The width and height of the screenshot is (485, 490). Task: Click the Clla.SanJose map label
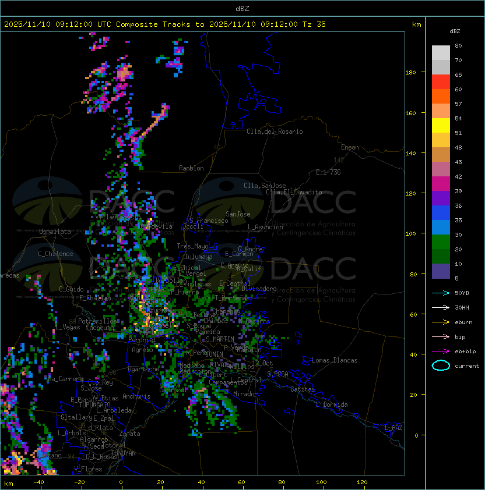coord(265,186)
